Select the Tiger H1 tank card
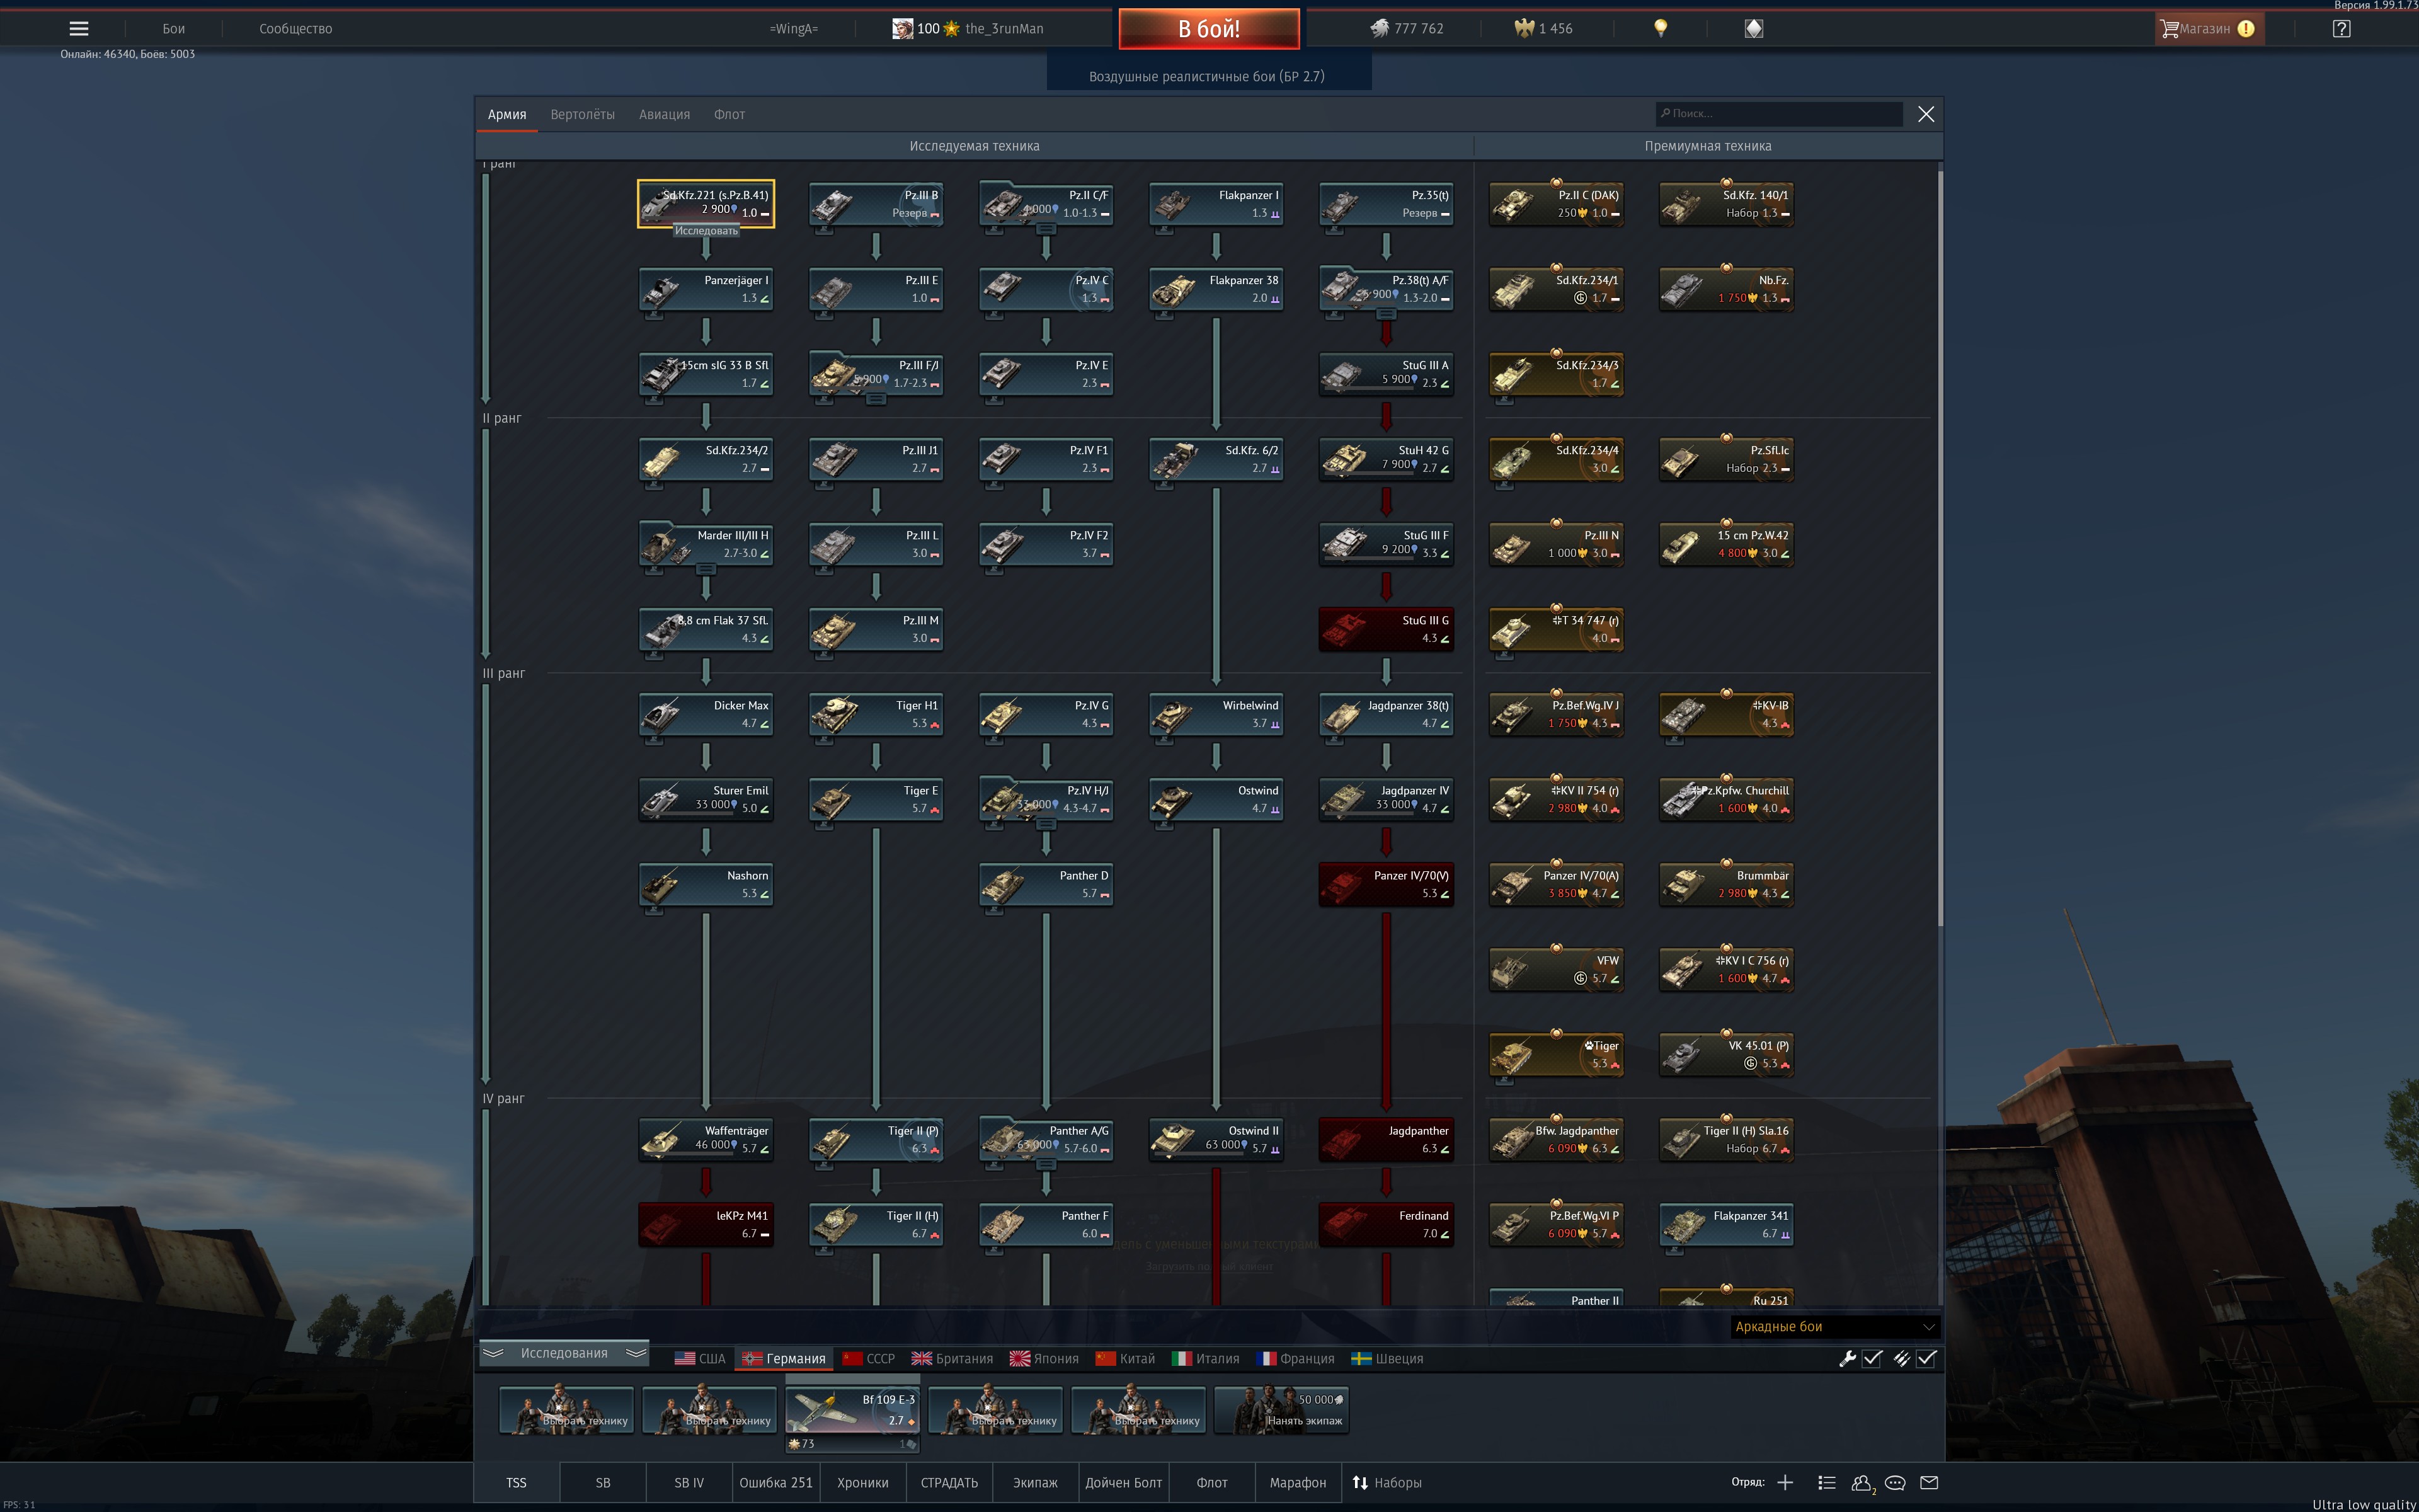2419x1512 pixels. [x=876, y=714]
